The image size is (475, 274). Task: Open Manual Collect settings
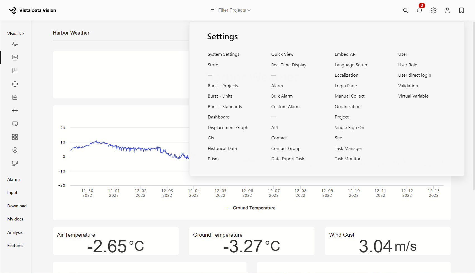[350, 96]
